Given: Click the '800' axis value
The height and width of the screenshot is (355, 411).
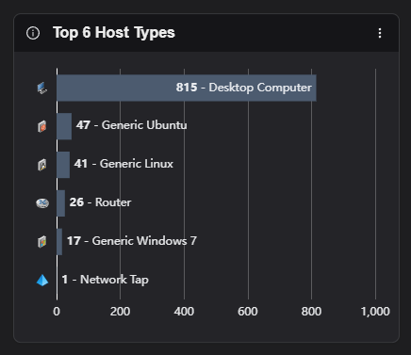Looking at the screenshot, I should (x=311, y=312).
